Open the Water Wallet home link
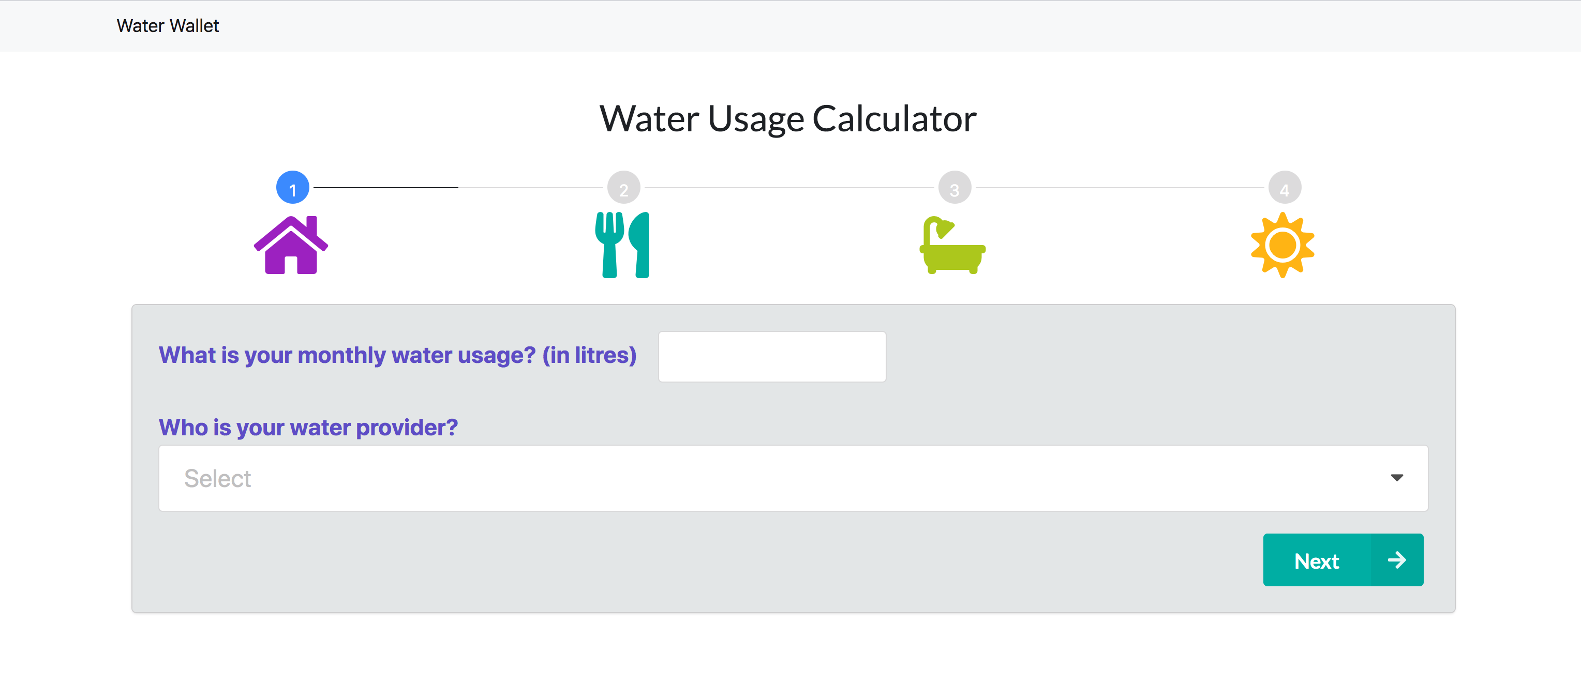The width and height of the screenshot is (1581, 699). click(168, 26)
